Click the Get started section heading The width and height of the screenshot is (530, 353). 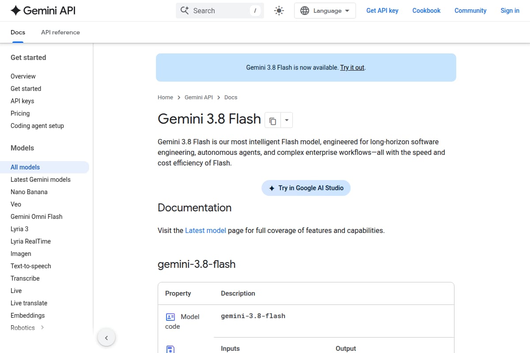(x=28, y=57)
